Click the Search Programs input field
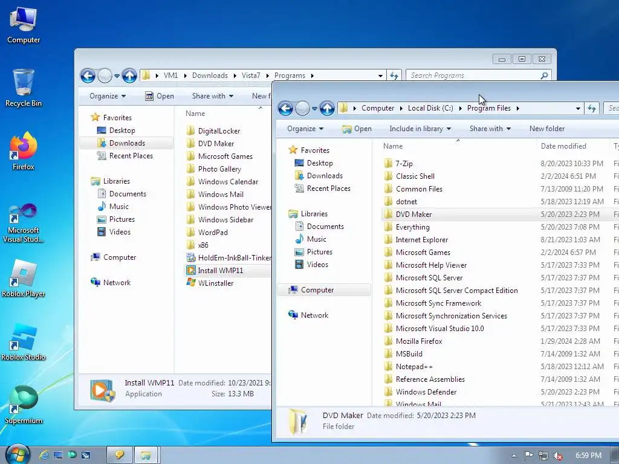 (474, 76)
